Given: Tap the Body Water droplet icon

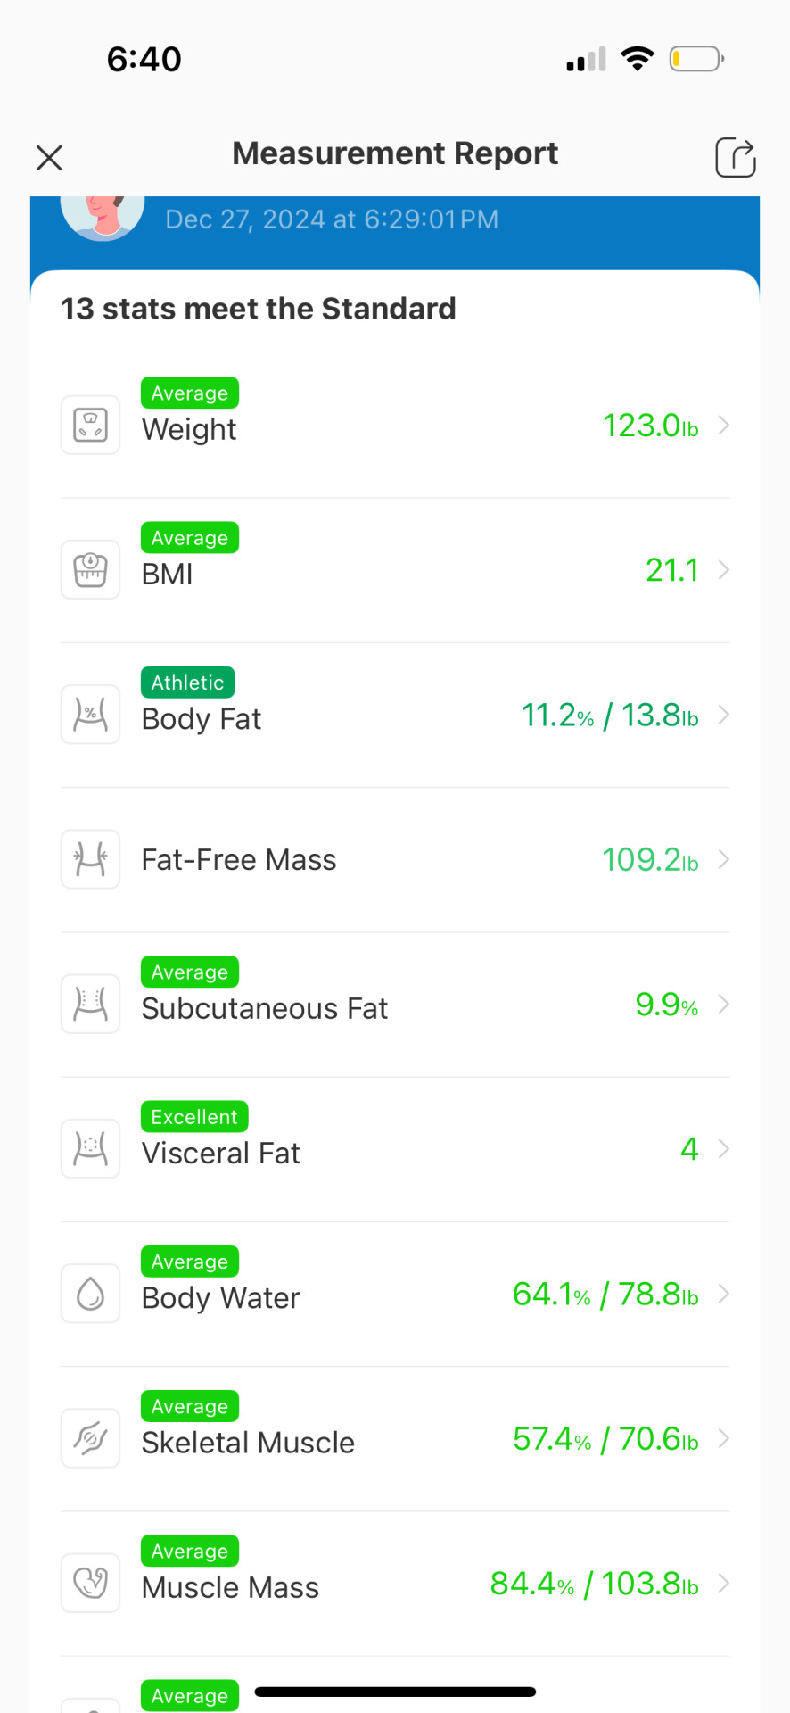Looking at the screenshot, I should point(90,1293).
